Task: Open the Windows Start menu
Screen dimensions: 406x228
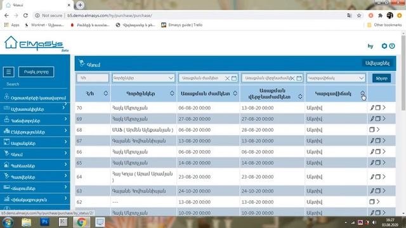Action: pos(8,222)
